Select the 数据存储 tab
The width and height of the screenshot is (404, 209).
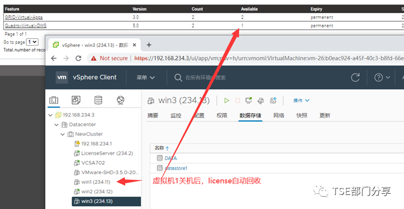click(250, 115)
